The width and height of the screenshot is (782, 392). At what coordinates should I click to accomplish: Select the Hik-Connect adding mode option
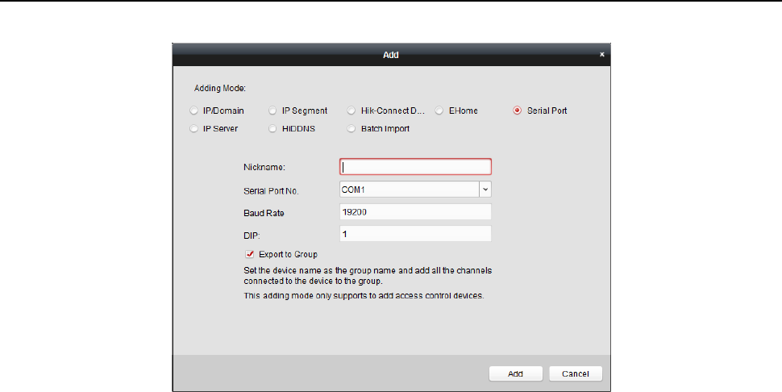(x=352, y=111)
